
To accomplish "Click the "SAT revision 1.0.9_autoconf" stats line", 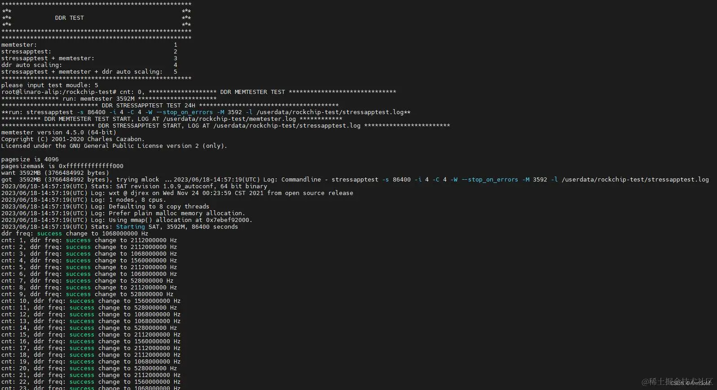I will (x=134, y=186).
